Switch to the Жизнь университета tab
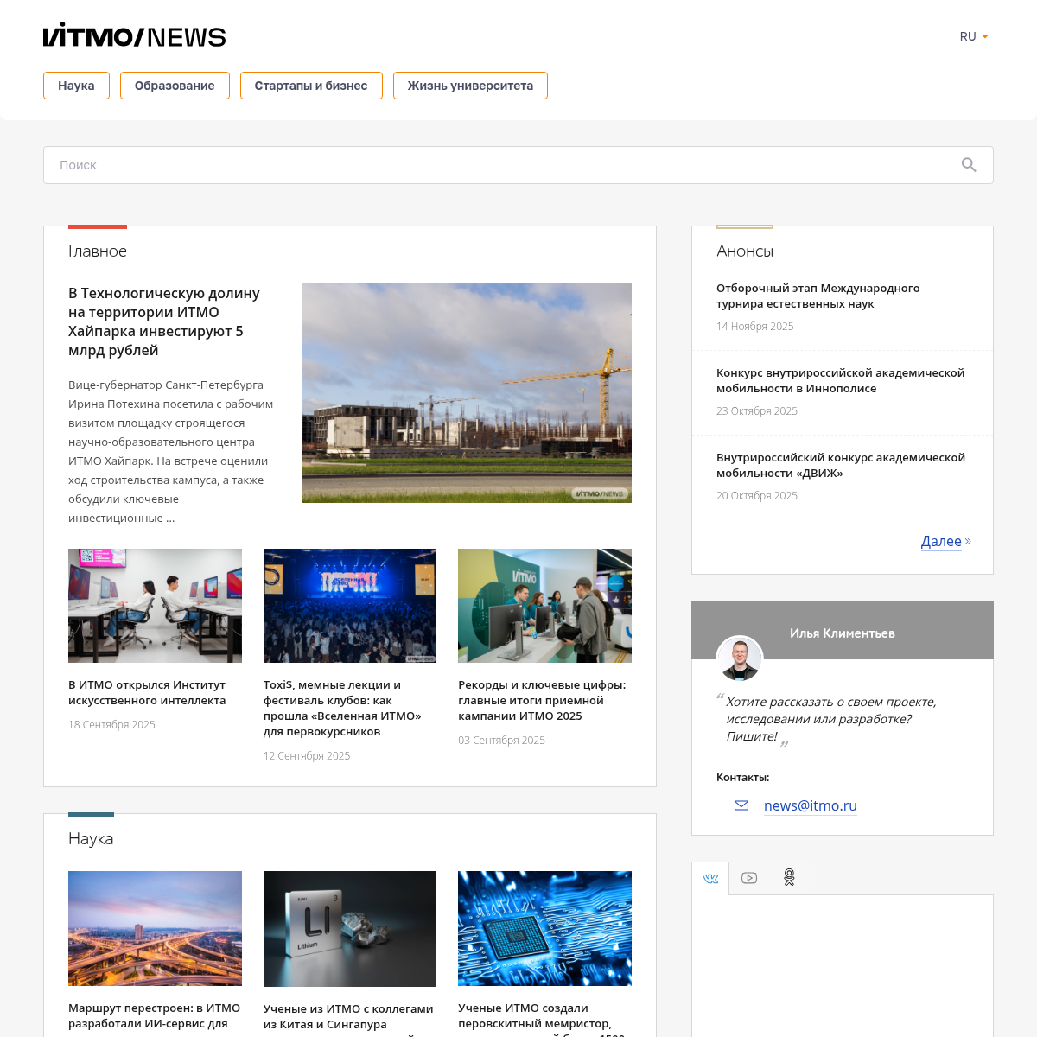 470,86
